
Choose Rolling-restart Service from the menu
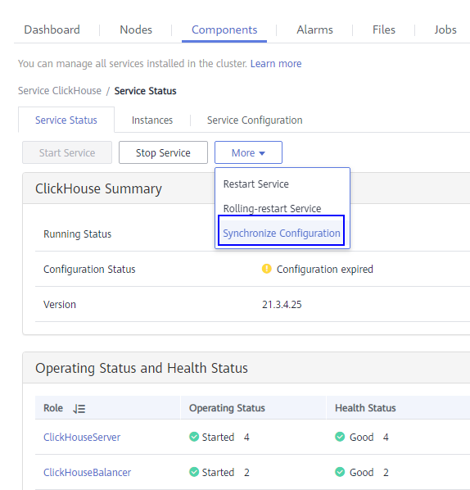[272, 208]
